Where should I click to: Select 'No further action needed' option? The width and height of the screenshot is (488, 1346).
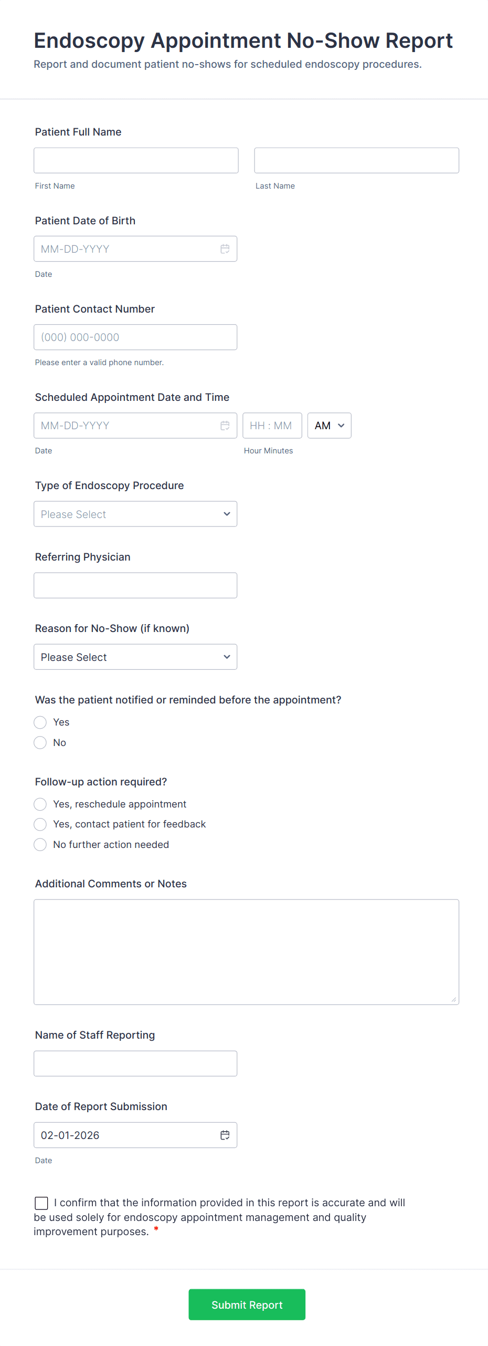pos(40,844)
